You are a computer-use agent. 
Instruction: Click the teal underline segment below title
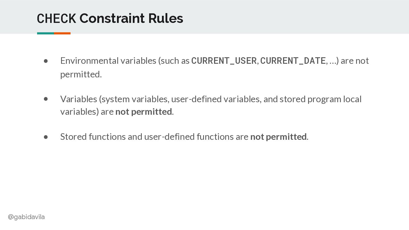point(46,33)
